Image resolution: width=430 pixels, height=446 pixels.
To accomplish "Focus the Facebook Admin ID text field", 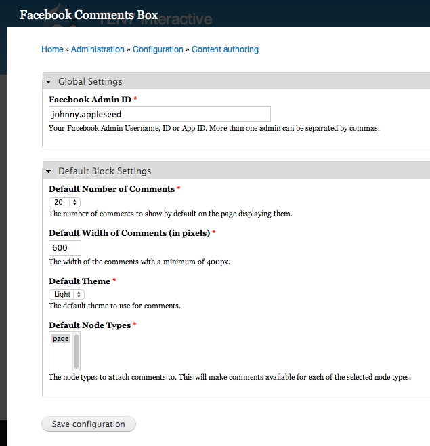I will [159, 115].
